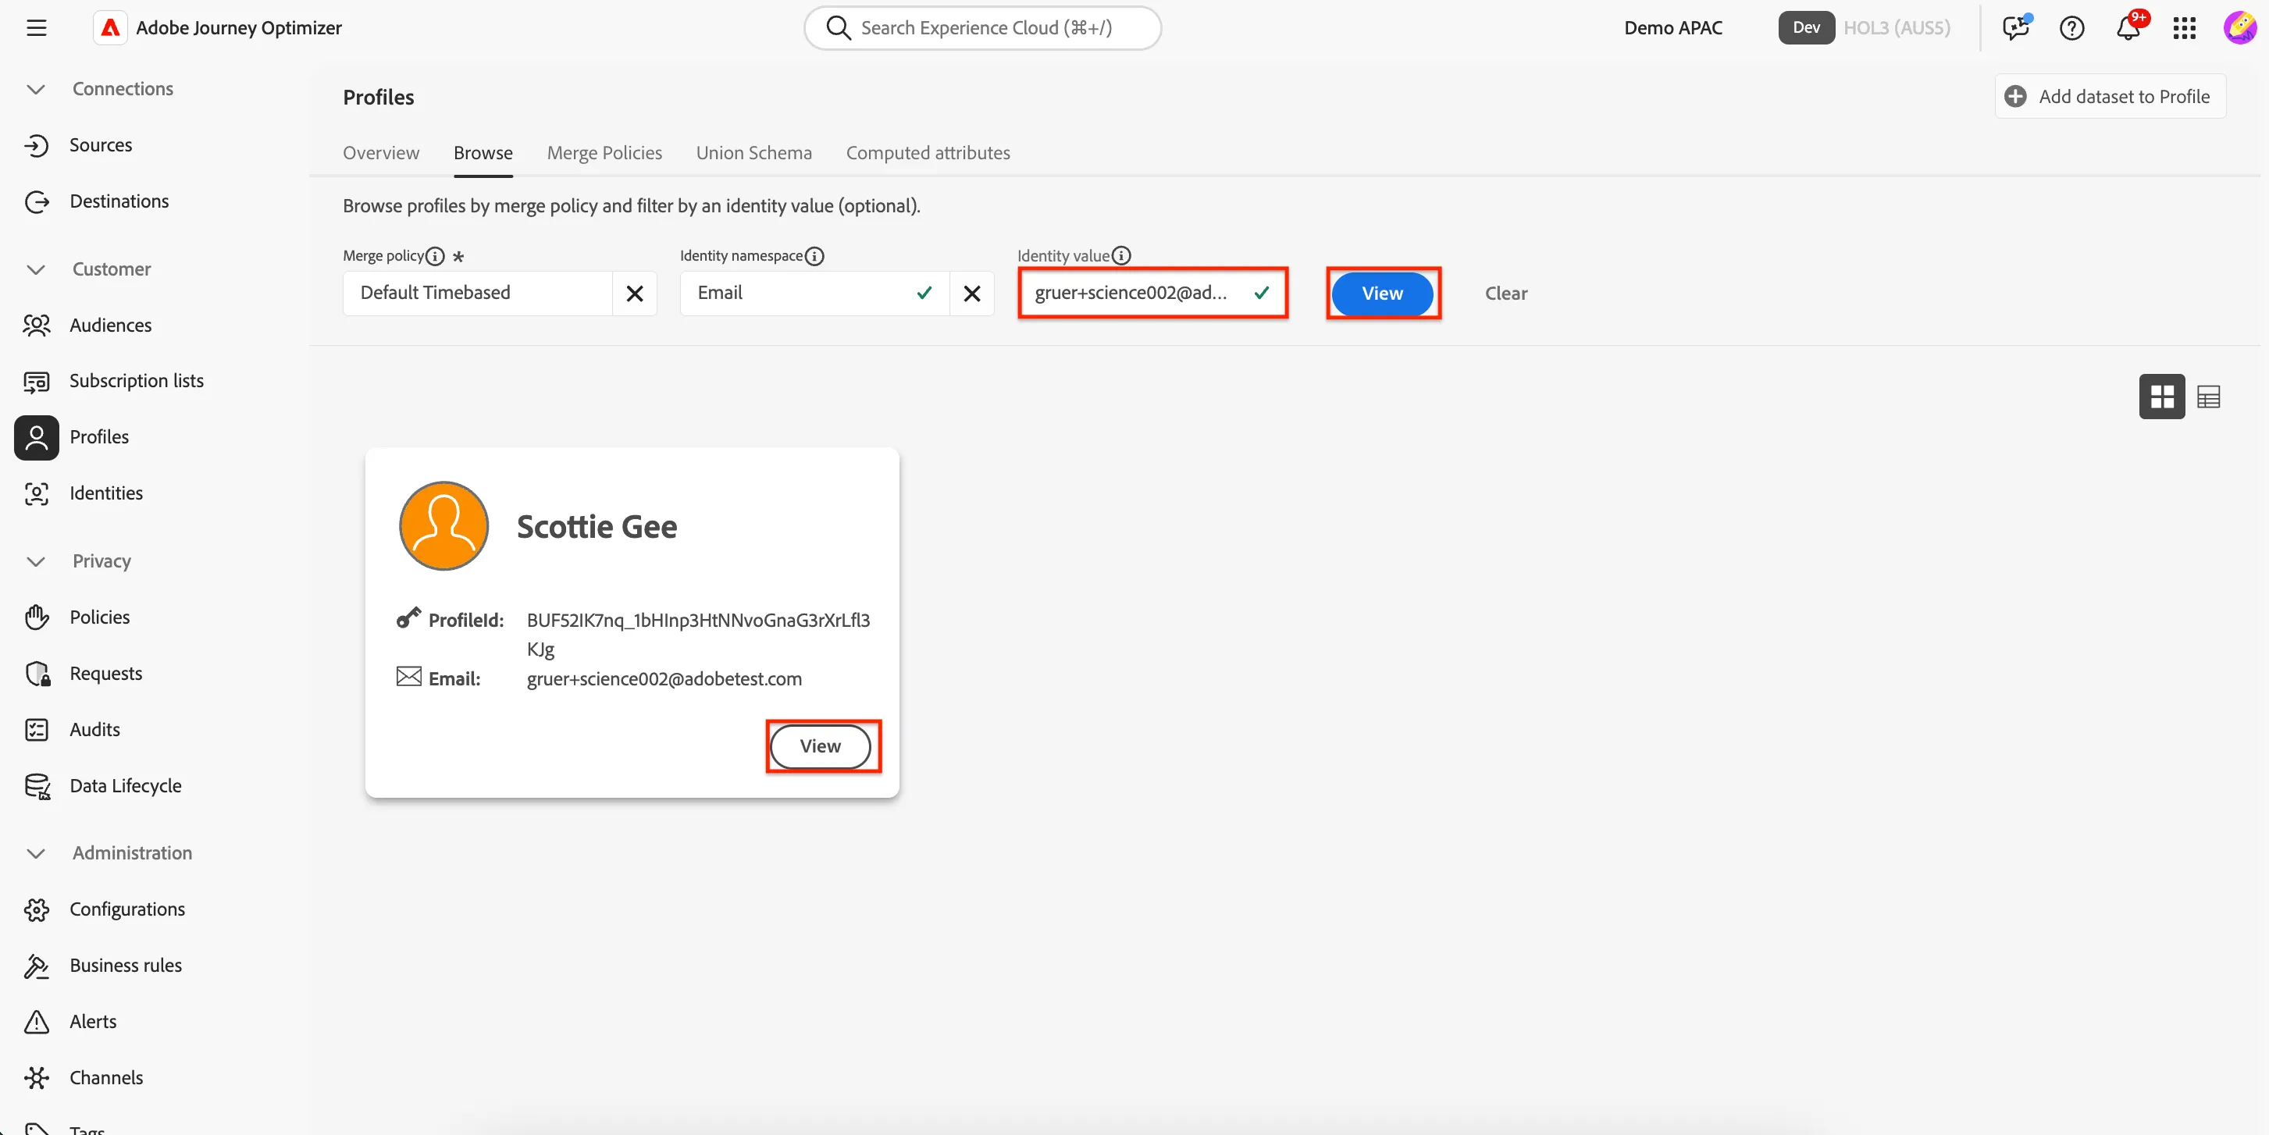The height and width of the screenshot is (1135, 2269).
Task: Collapse the Customer section
Action: 36,269
